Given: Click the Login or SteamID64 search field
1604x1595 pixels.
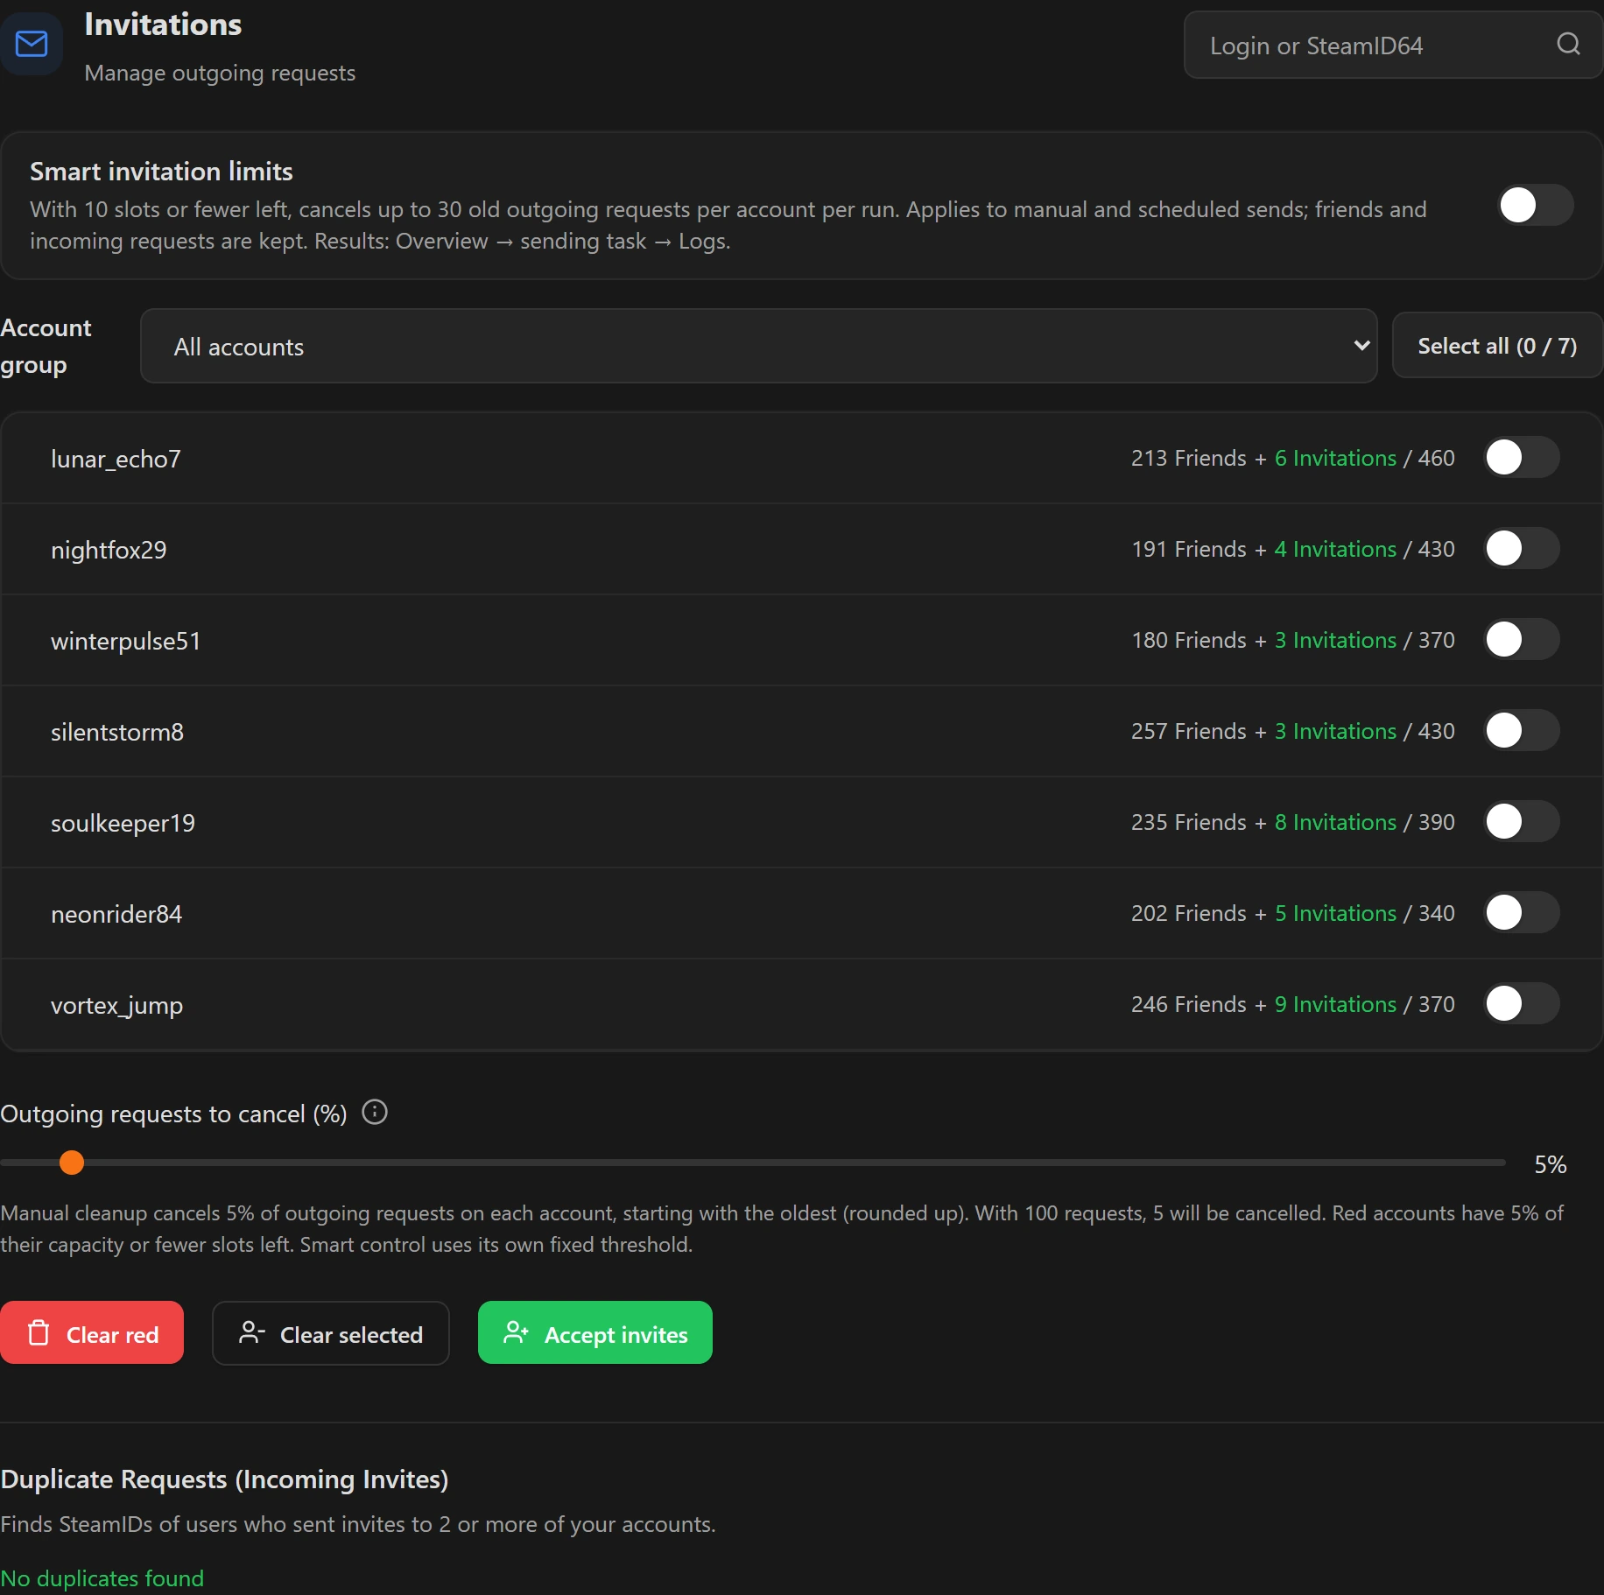Looking at the screenshot, I should (x=1393, y=45).
